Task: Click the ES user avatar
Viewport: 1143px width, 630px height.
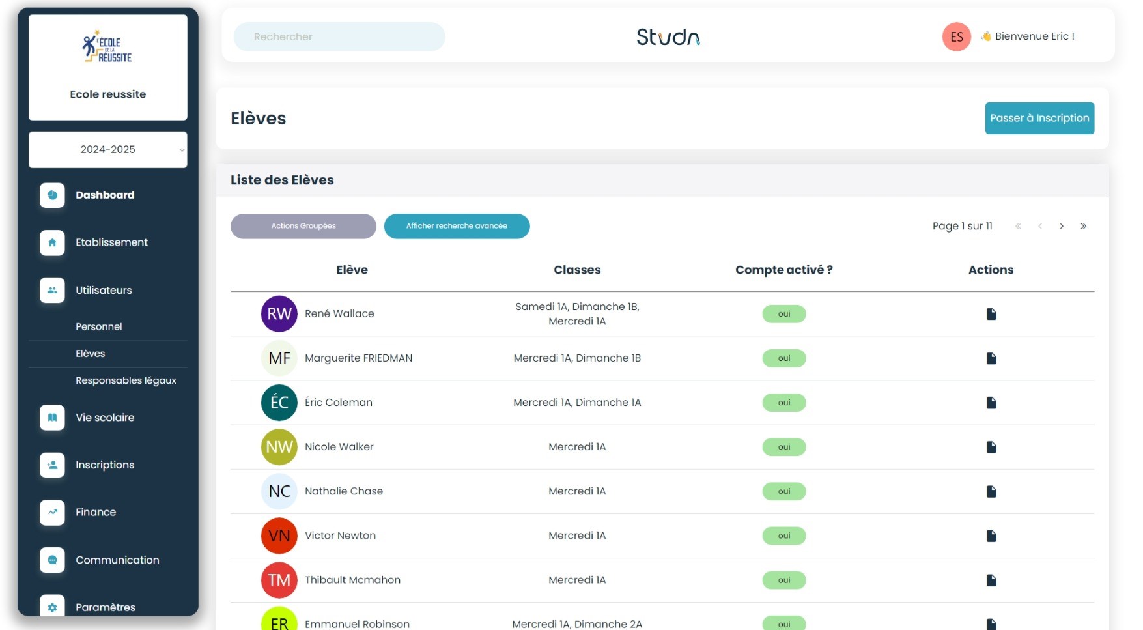Action: point(956,36)
